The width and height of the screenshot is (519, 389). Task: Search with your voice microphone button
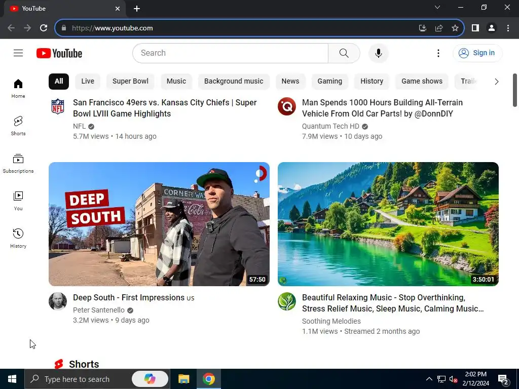(378, 53)
